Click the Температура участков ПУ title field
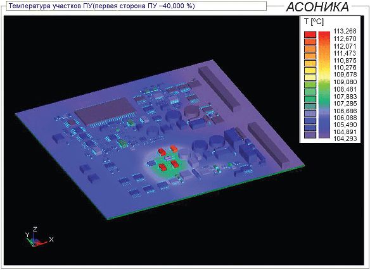 point(136,6)
